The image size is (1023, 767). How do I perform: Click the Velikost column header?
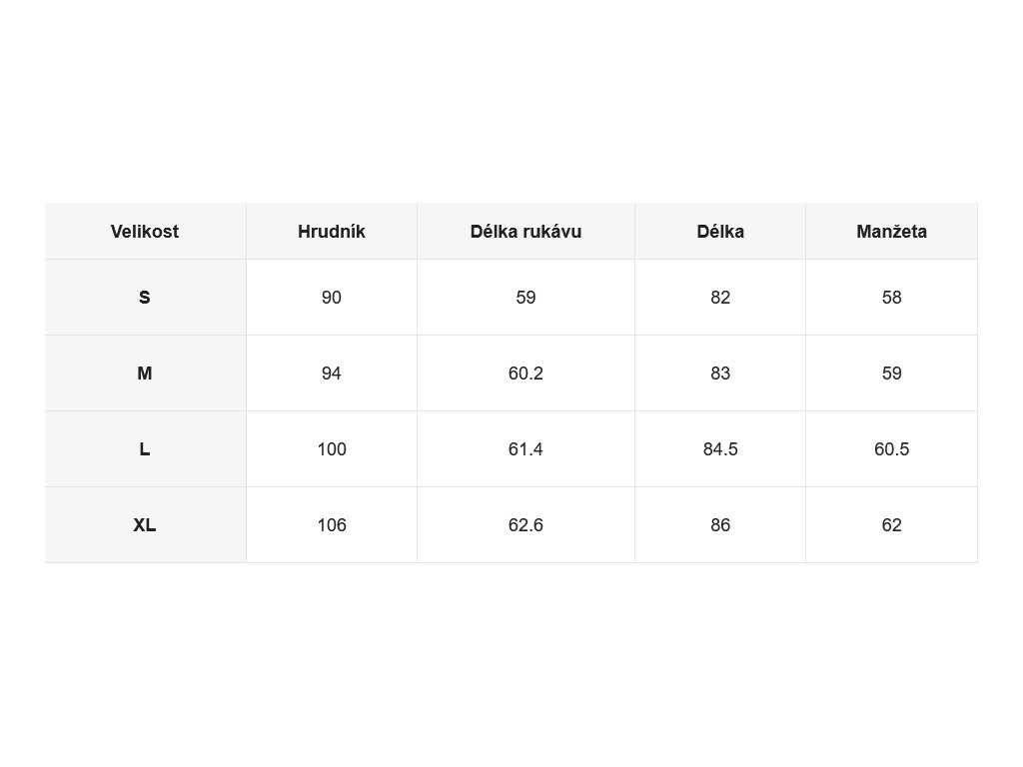(x=145, y=232)
